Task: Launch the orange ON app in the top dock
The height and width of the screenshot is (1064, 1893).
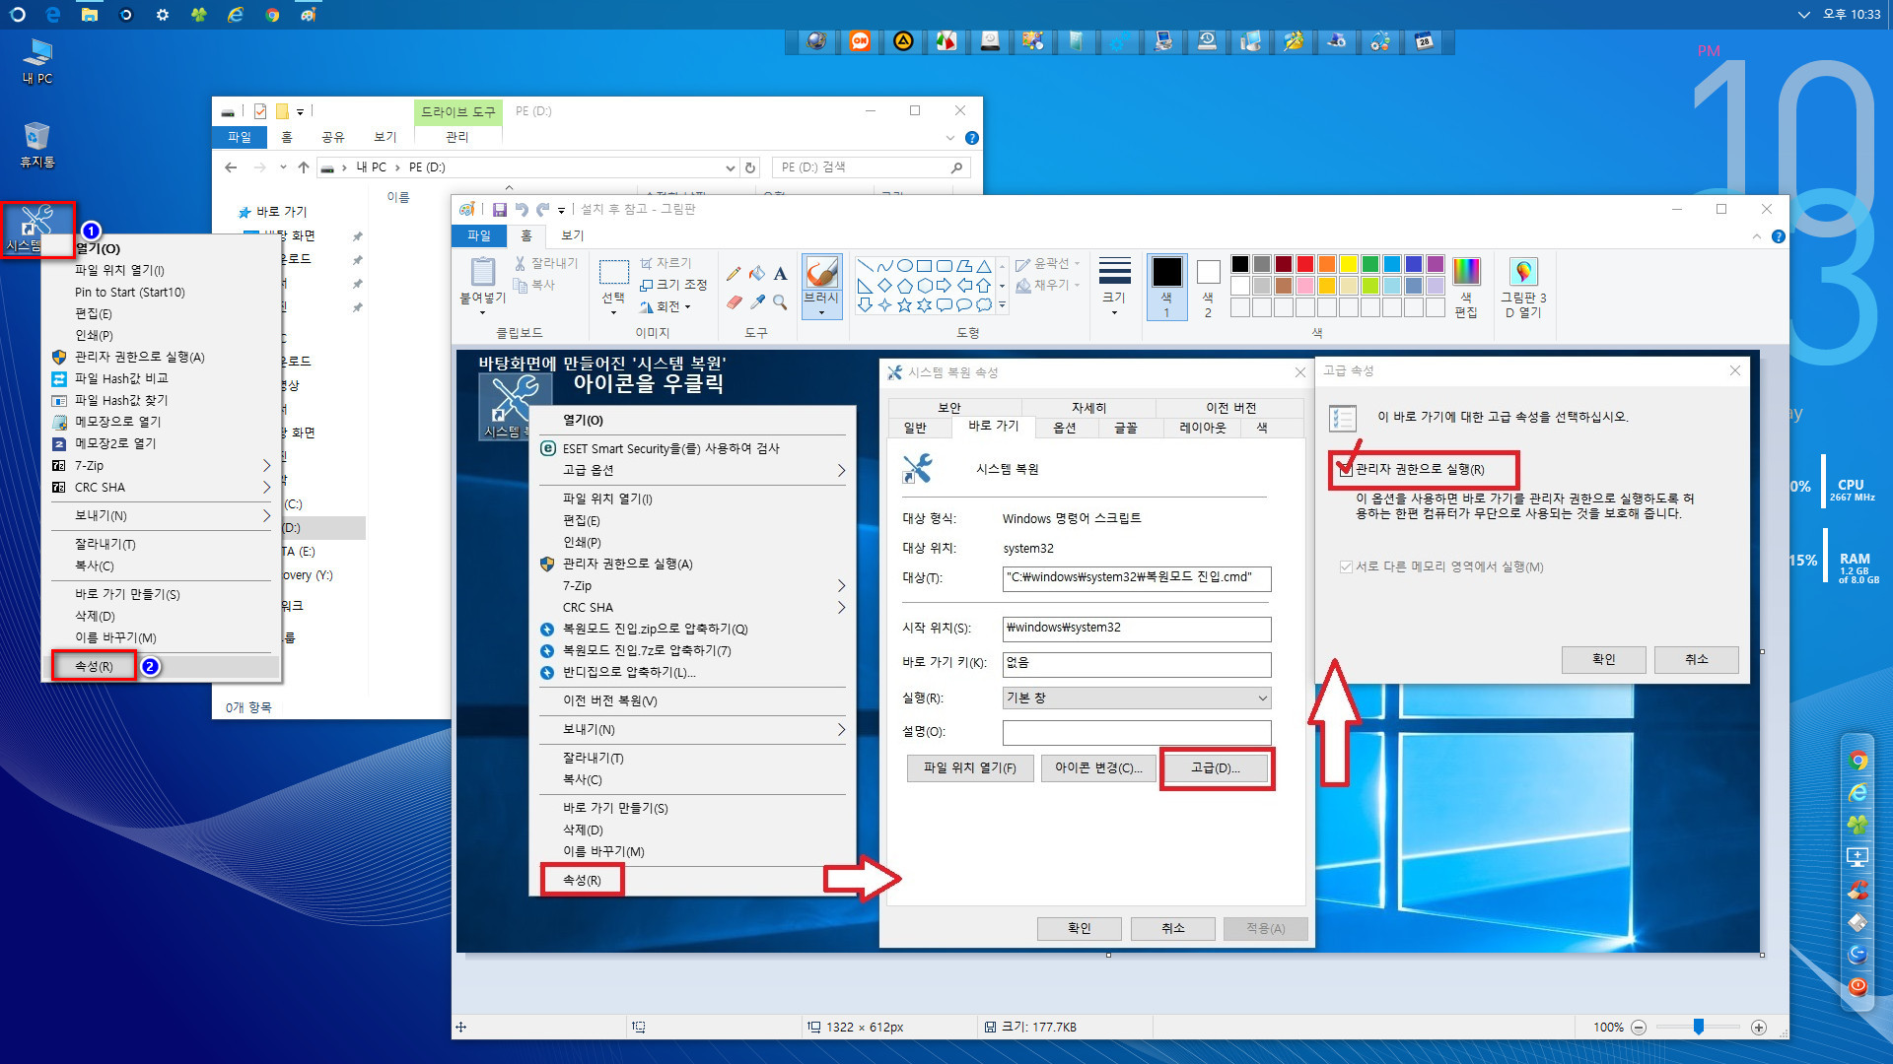Action: coord(860,41)
